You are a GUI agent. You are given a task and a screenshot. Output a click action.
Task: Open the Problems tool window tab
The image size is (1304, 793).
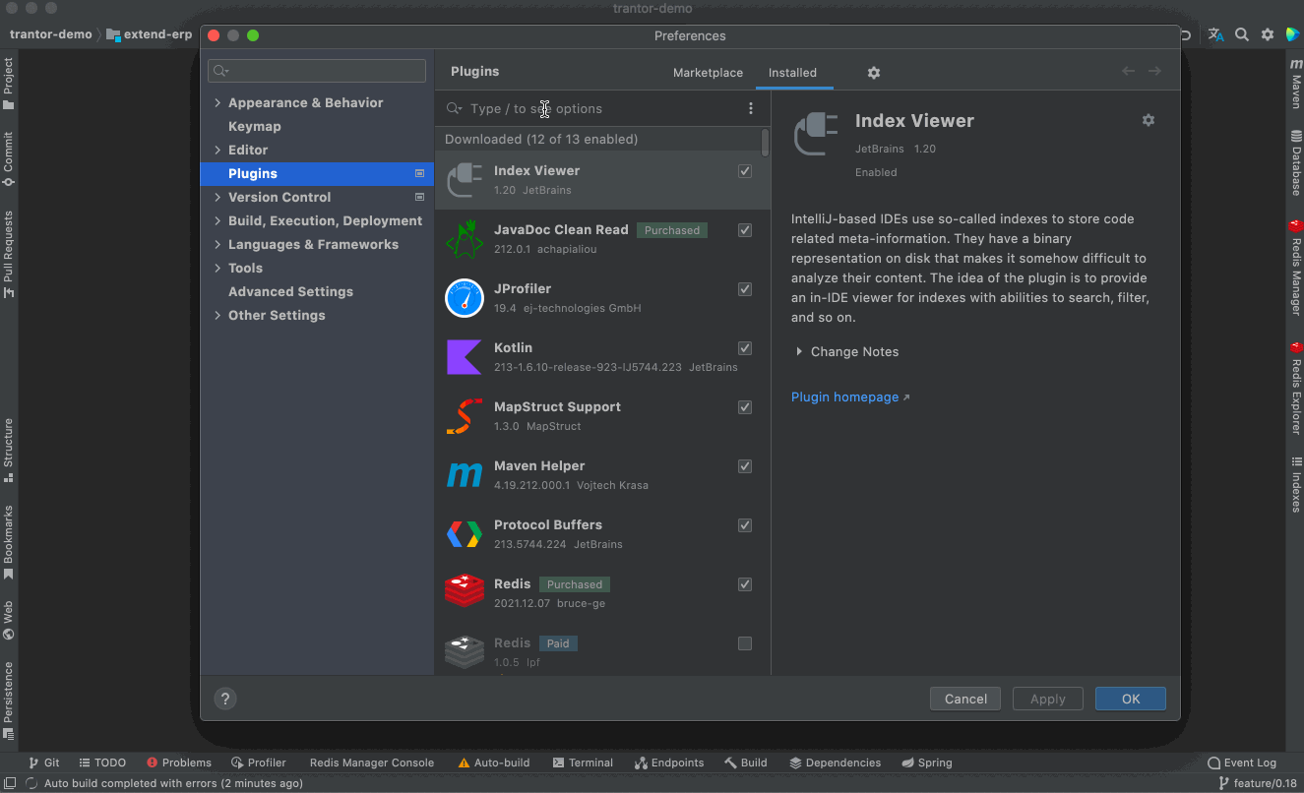(x=179, y=762)
